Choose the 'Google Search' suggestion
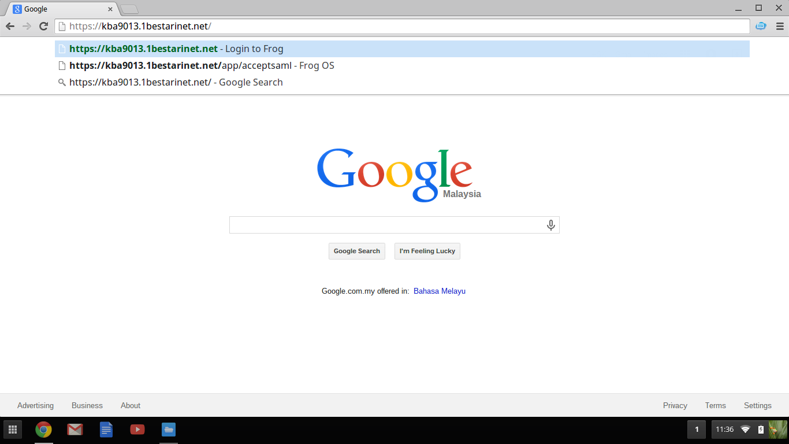Image resolution: width=789 pixels, height=444 pixels. tap(402, 82)
